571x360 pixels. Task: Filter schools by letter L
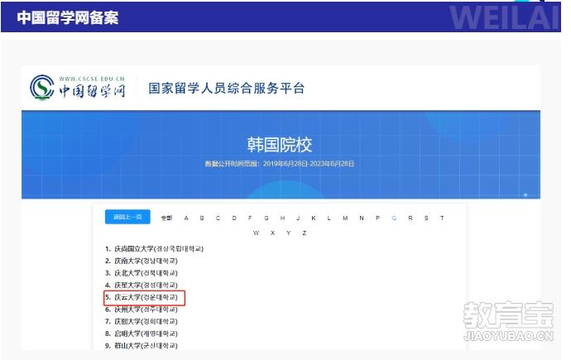coord(329,218)
